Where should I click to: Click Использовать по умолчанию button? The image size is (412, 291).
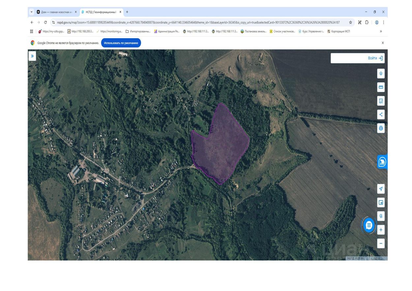click(x=121, y=43)
